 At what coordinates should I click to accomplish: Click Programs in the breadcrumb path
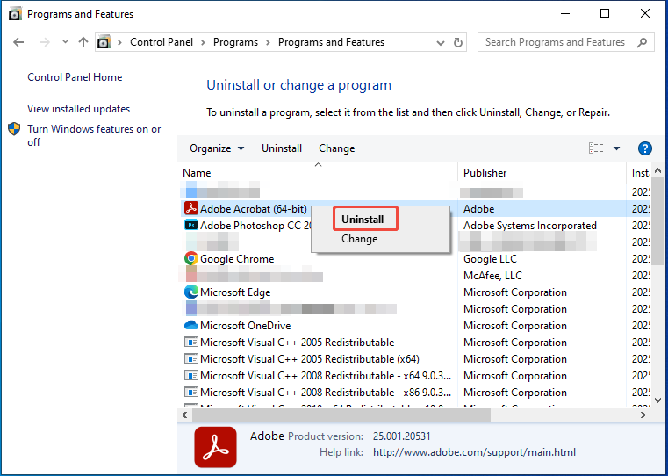pyautogui.click(x=235, y=42)
